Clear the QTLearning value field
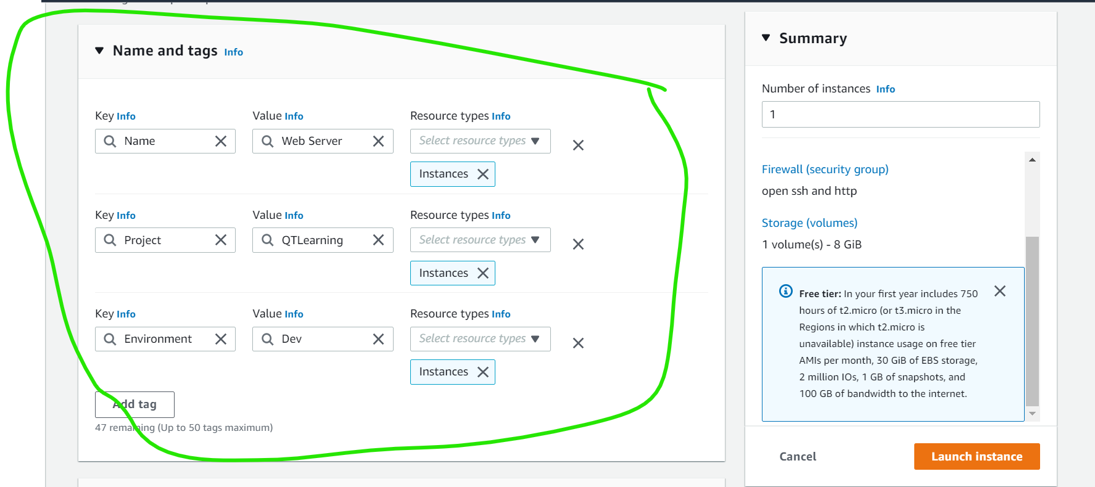The width and height of the screenshot is (1095, 487). click(378, 240)
